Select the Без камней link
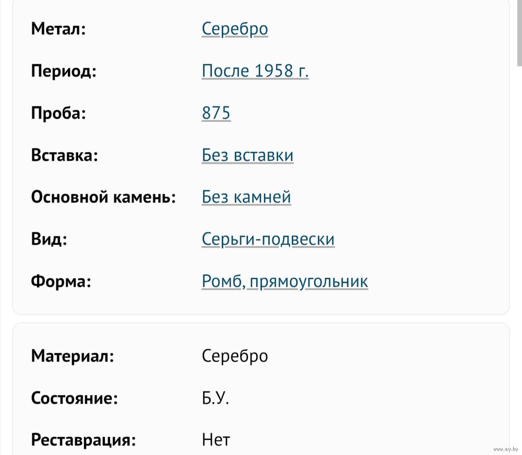This screenshot has width=522, height=455. (x=246, y=198)
